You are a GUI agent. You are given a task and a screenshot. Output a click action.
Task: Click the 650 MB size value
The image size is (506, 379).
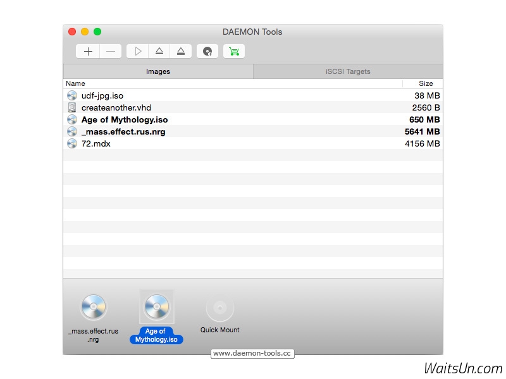pos(424,119)
